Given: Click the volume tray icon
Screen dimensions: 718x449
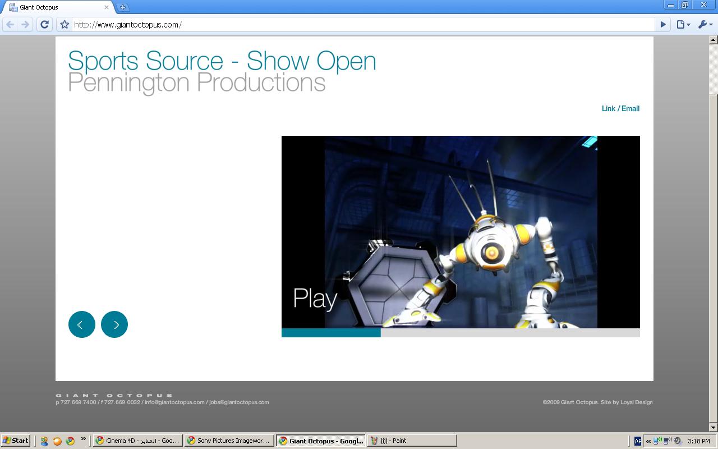Looking at the screenshot, I should 678,441.
